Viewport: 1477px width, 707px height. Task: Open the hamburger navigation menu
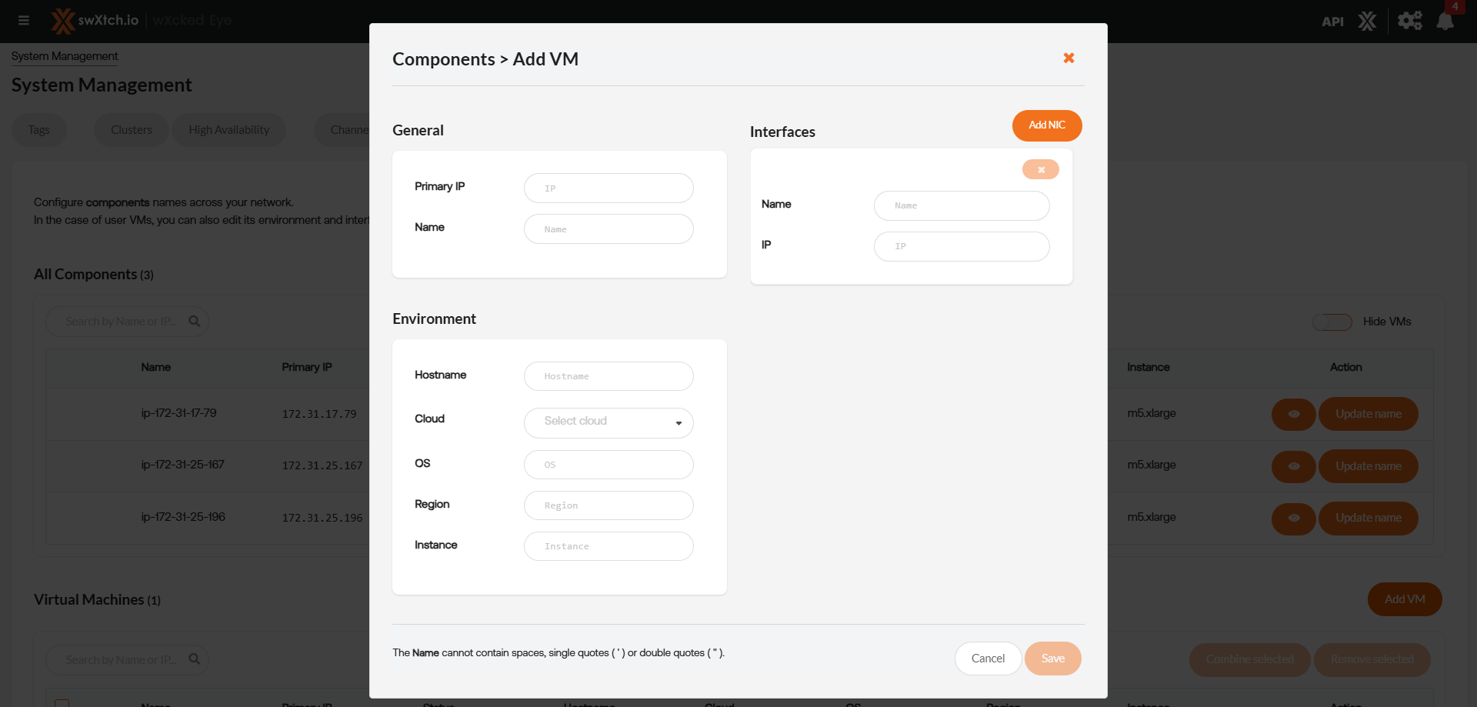[24, 21]
